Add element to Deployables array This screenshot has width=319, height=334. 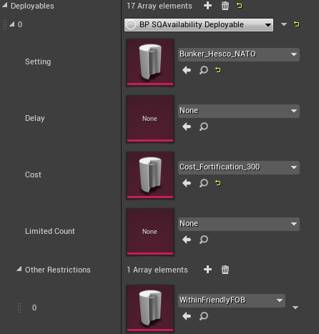click(x=207, y=6)
